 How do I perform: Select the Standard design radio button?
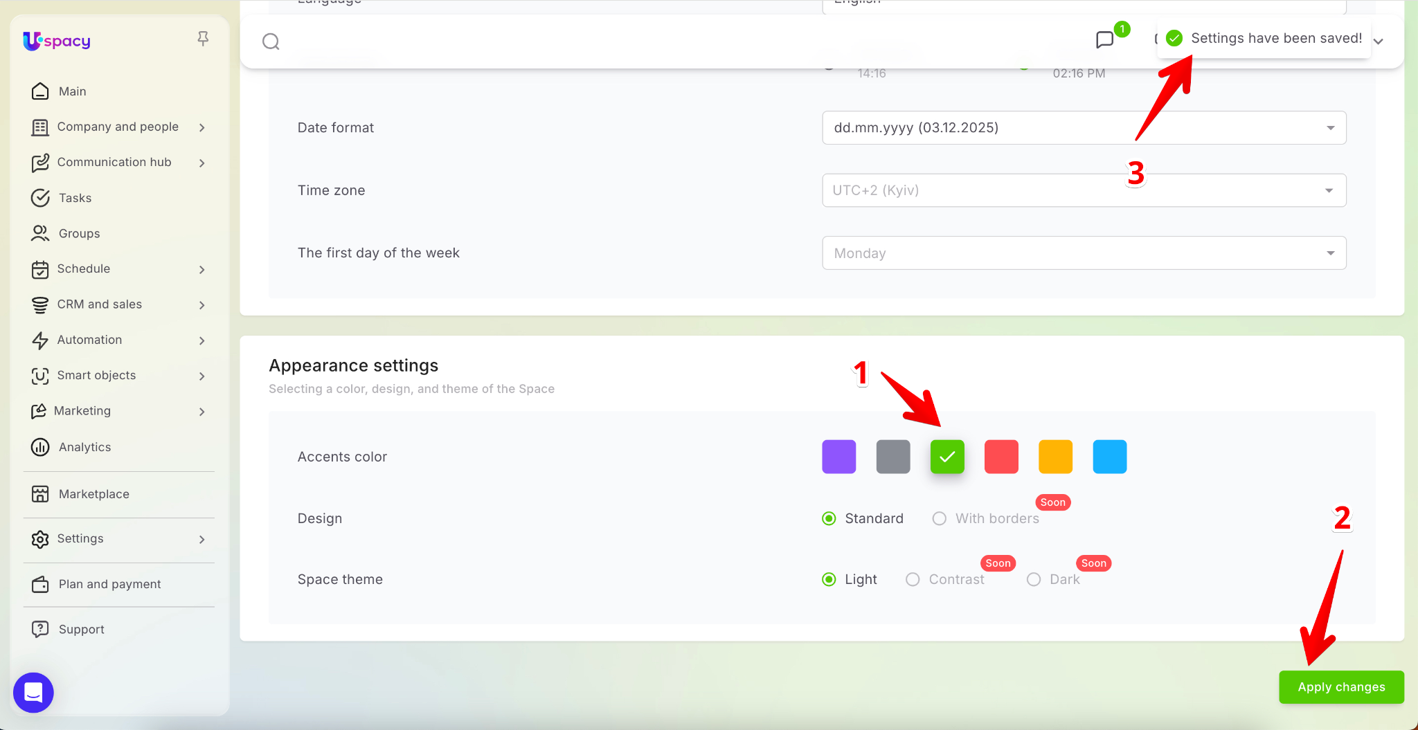tap(829, 518)
